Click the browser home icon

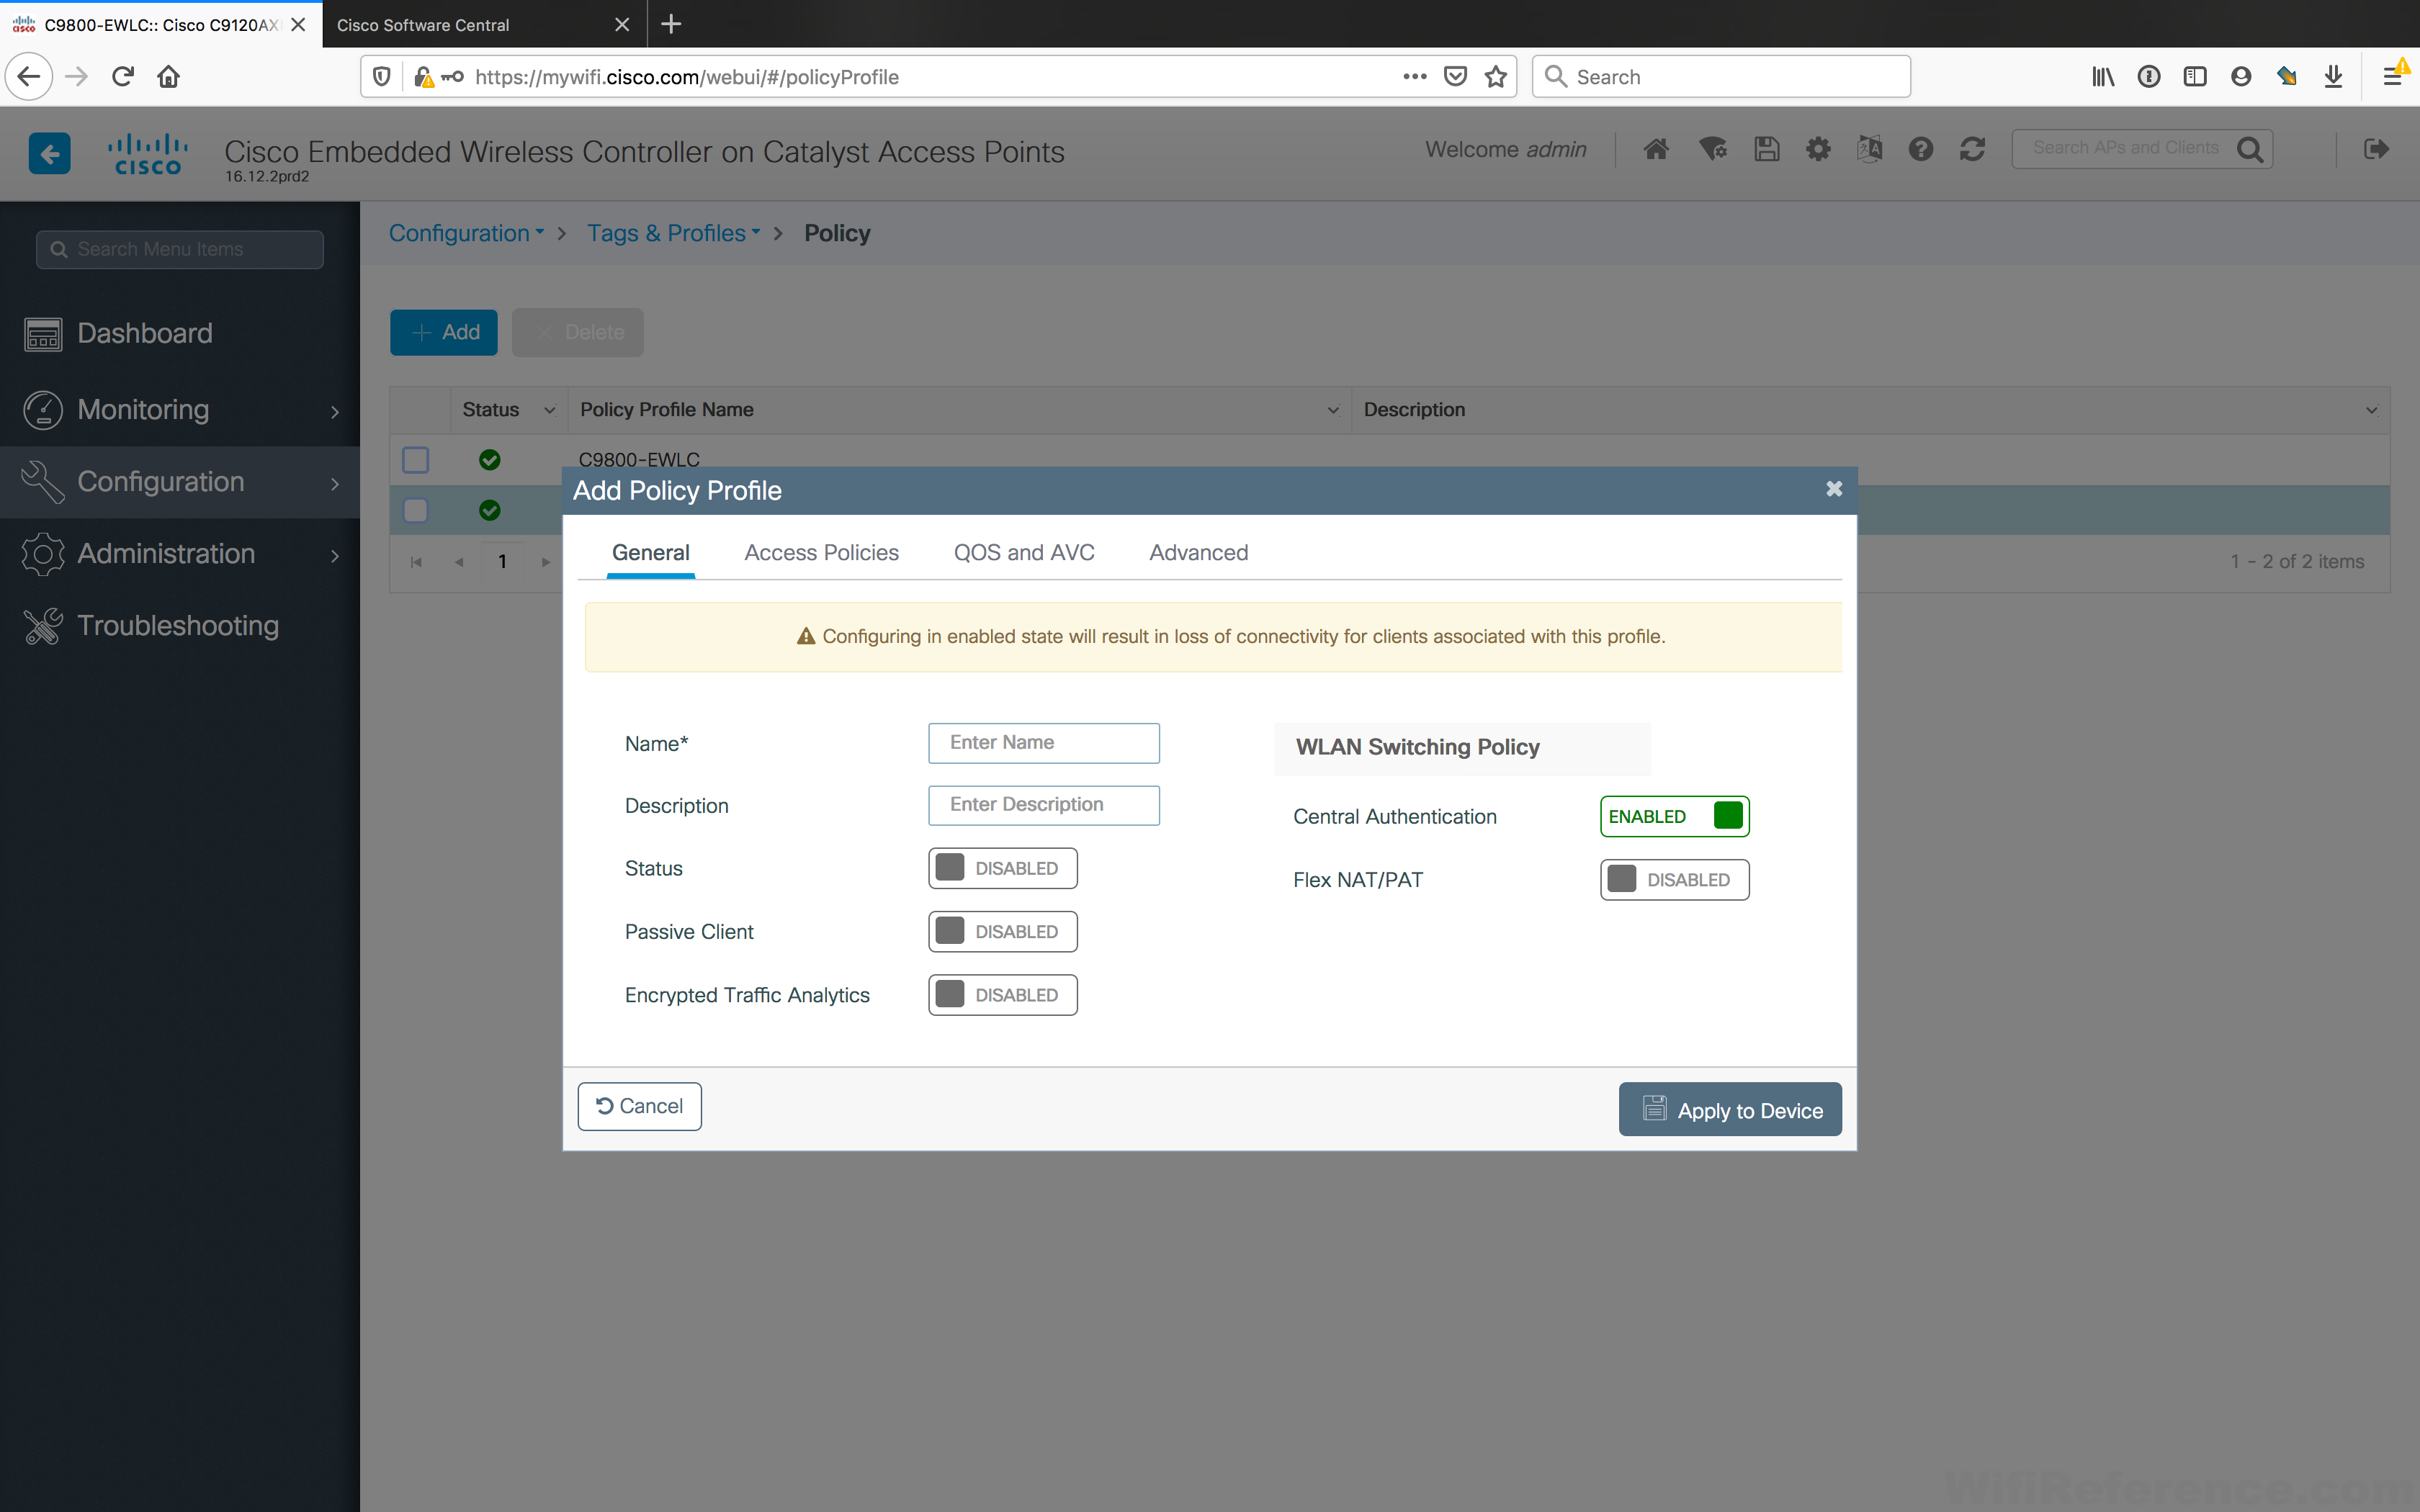[x=168, y=76]
